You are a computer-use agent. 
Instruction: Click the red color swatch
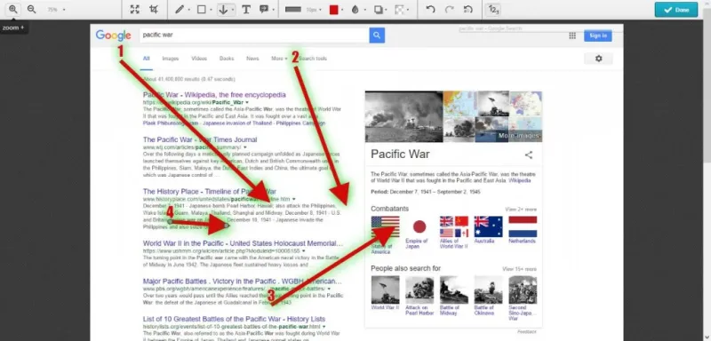(x=334, y=10)
